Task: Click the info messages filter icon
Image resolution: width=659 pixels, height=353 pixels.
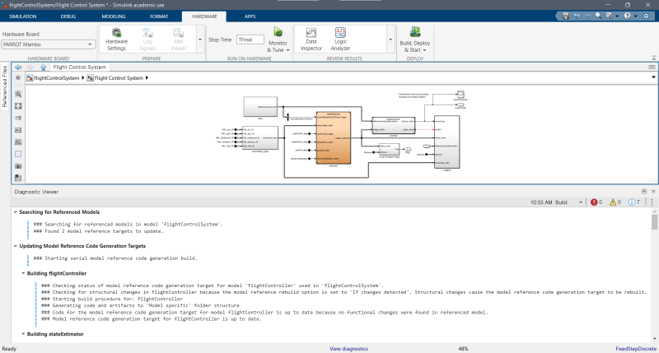Action: (x=632, y=202)
